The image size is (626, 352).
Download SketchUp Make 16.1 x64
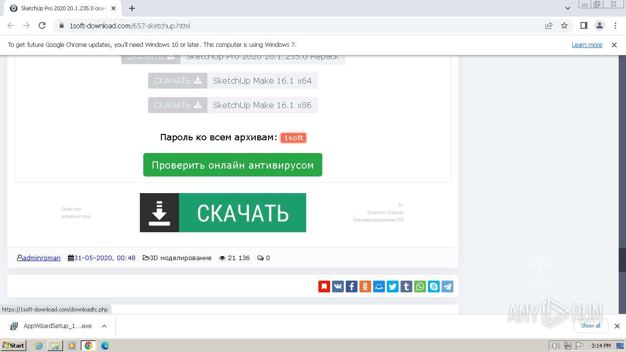[x=178, y=81]
